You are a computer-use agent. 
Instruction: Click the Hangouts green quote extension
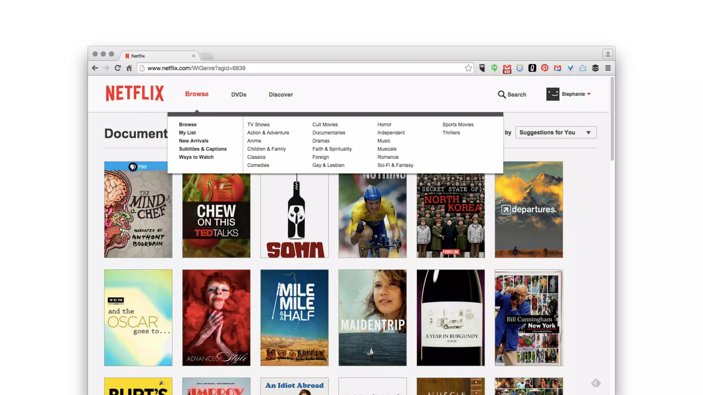(494, 68)
